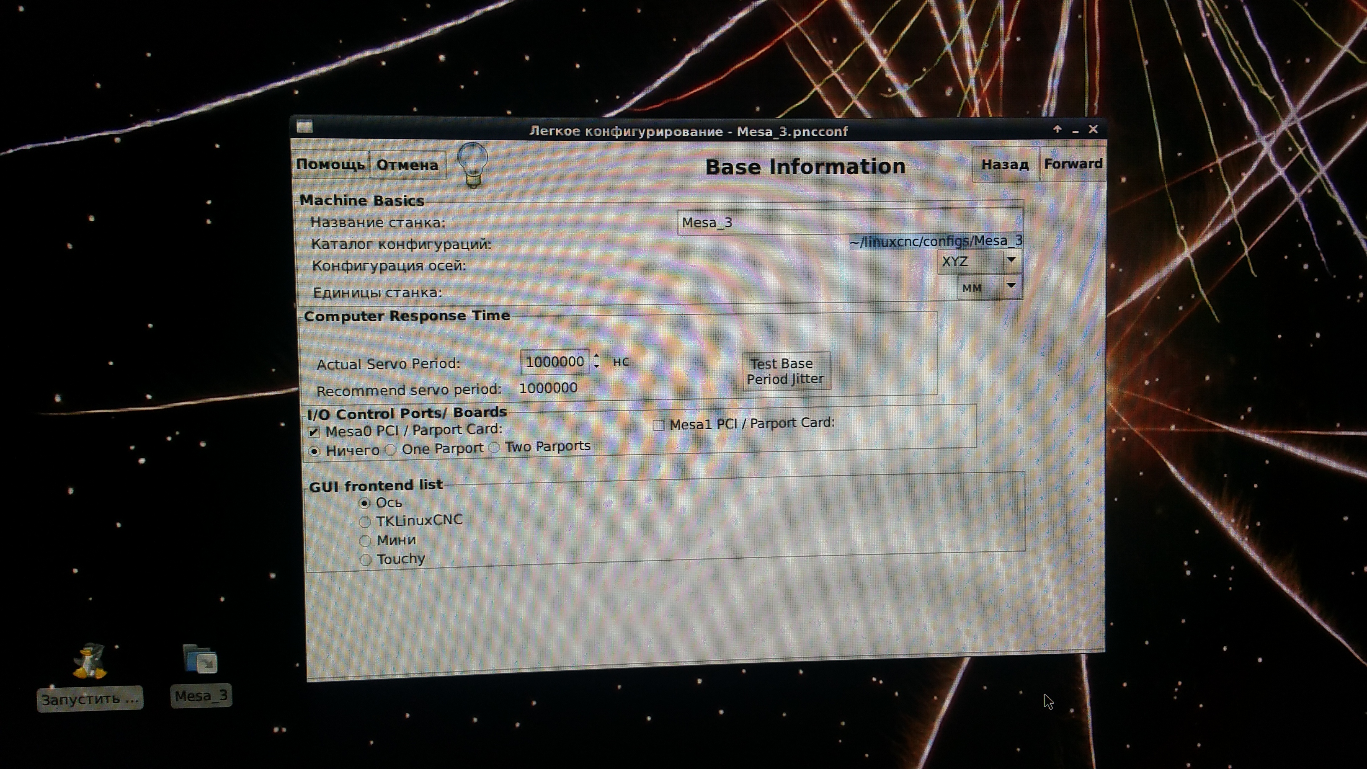Click the lightbulb hint icon
This screenshot has height=769, width=1367.
tap(472, 165)
